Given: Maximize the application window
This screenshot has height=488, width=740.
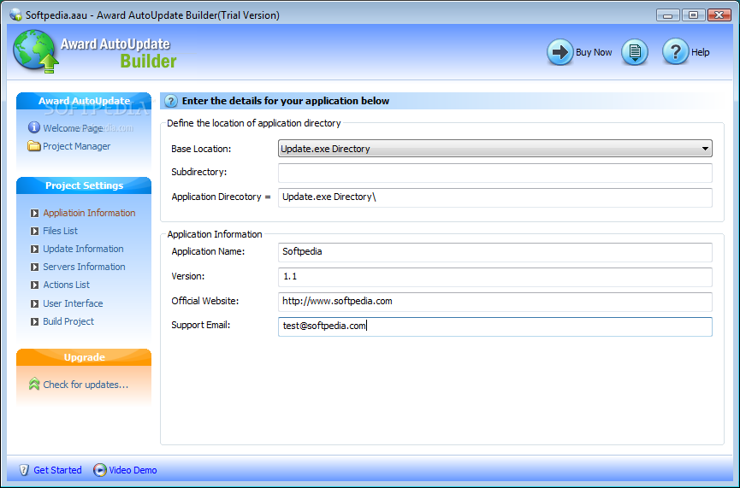Looking at the screenshot, I should click(x=693, y=15).
